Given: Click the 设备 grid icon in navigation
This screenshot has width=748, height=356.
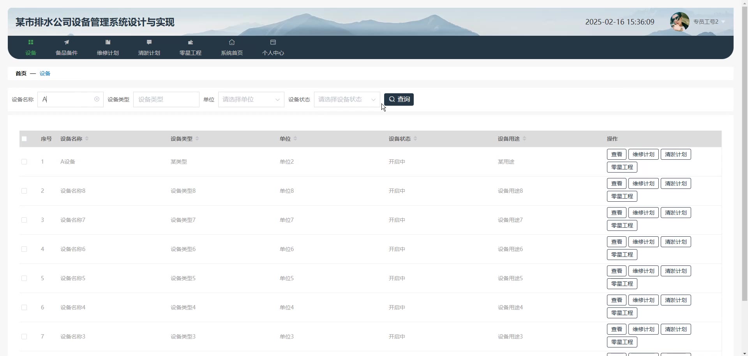Looking at the screenshot, I should coord(31,42).
